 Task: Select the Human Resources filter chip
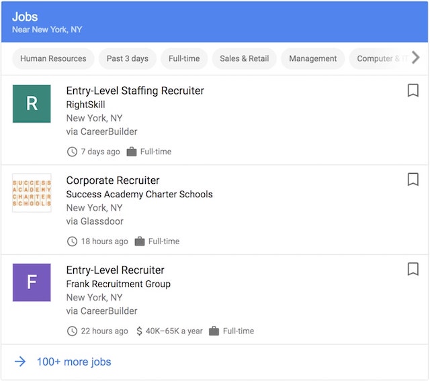pyautogui.click(x=53, y=58)
